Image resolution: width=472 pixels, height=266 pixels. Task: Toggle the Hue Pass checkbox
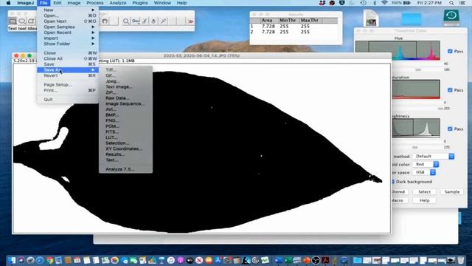pyautogui.click(x=450, y=51)
